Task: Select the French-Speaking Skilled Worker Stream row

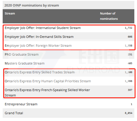Action: pos(68,93)
